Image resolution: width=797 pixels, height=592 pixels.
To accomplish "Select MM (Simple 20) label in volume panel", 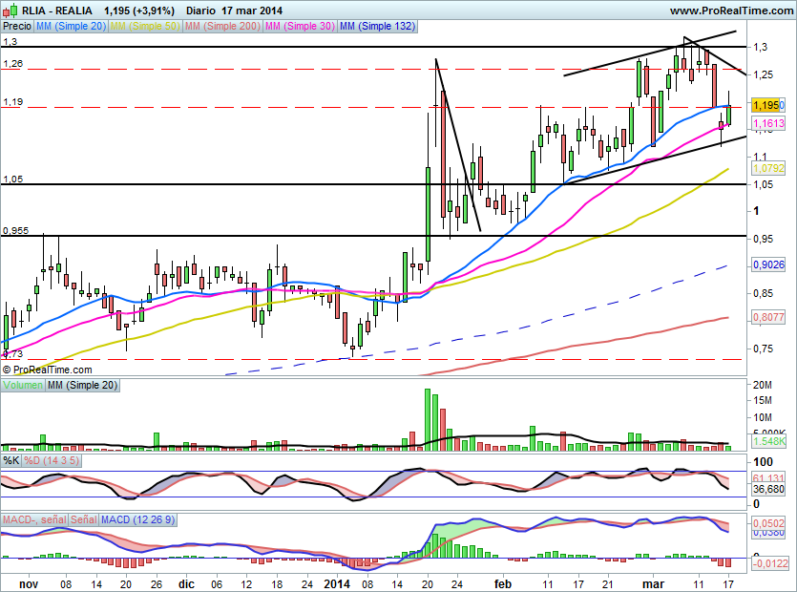I will pos(82,385).
